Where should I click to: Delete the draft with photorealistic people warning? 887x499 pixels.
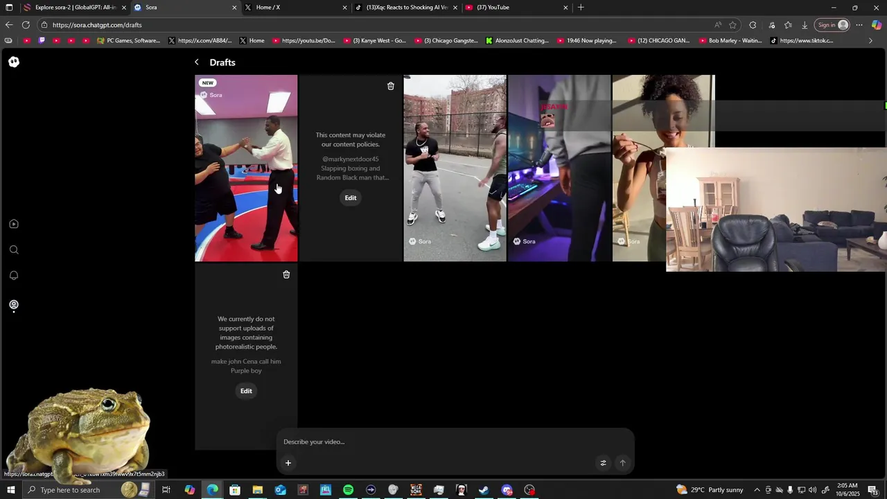click(286, 274)
